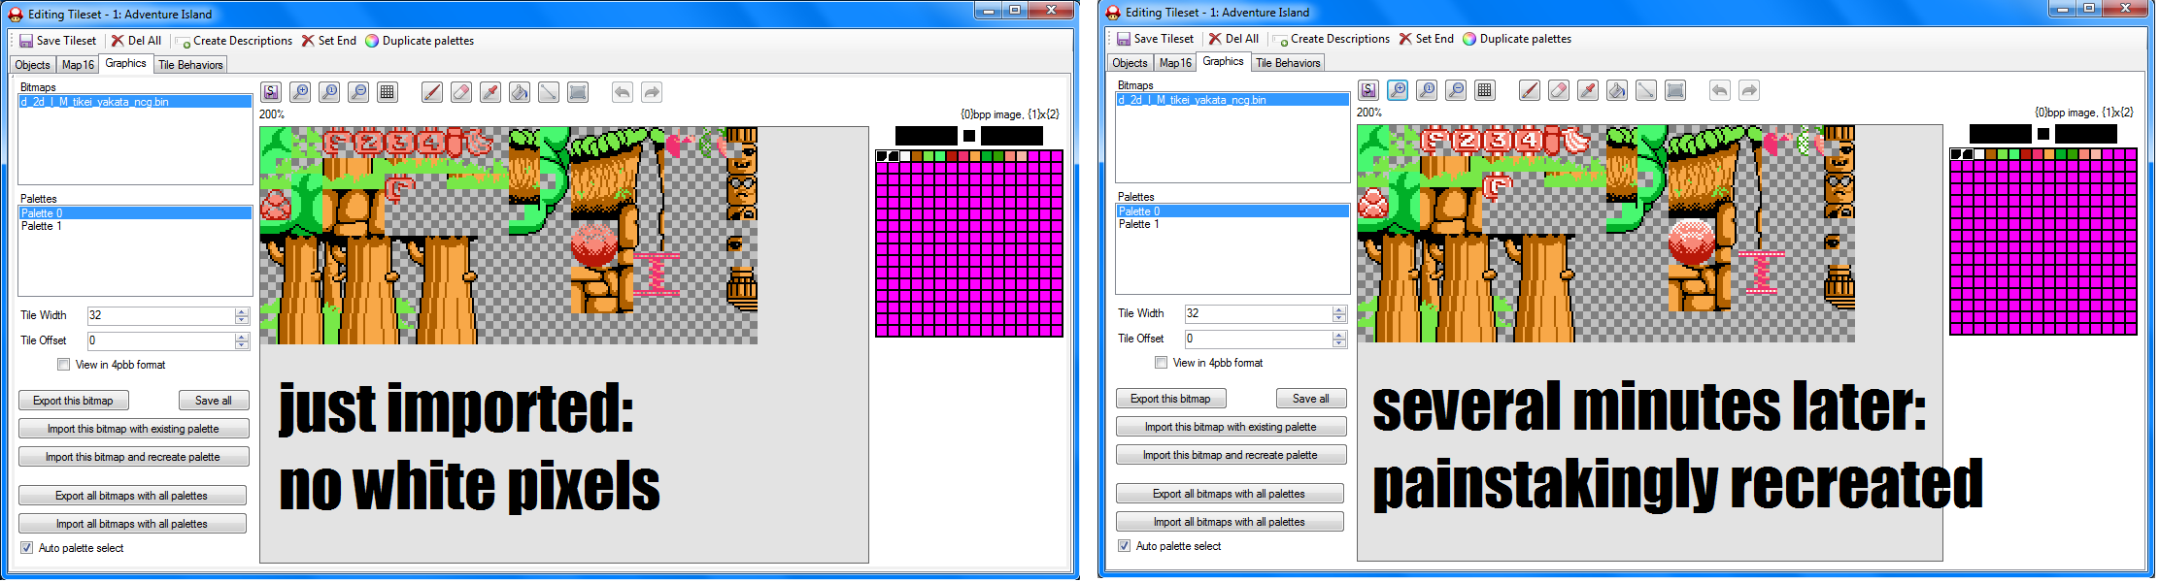Pick the eyedropper tool in left window

[490, 92]
